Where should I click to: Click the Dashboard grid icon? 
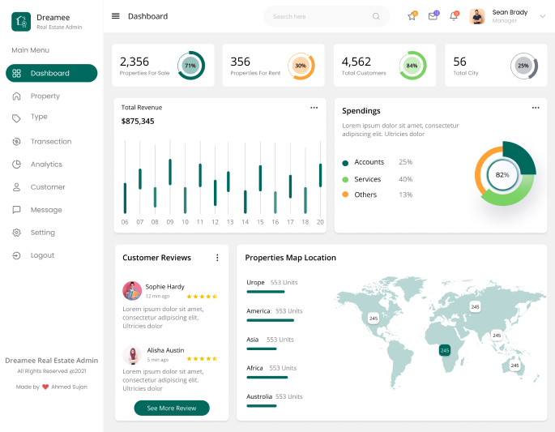click(x=16, y=73)
